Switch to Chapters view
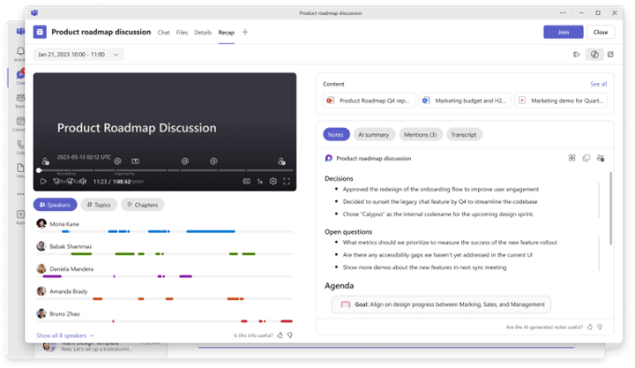Viewport: 635px width, 368px height. tap(143, 205)
